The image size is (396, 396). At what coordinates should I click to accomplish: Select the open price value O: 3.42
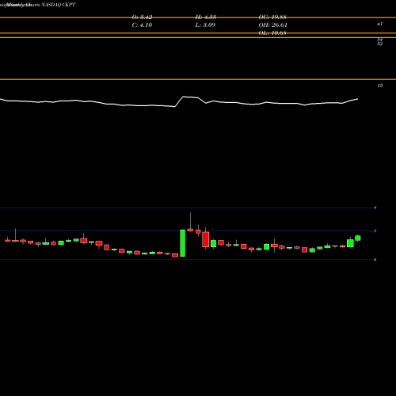click(x=142, y=17)
